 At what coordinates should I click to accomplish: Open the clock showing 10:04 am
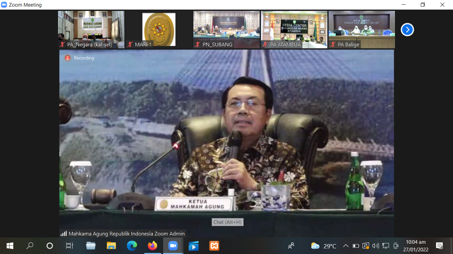pyautogui.click(x=416, y=246)
